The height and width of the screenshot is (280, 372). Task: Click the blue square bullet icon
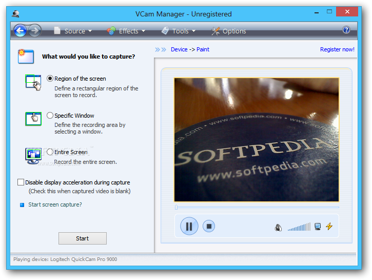tap(22, 204)
